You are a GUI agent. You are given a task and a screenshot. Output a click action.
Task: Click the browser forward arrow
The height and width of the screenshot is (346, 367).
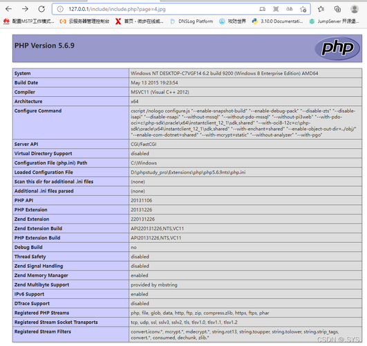[x=25, y=9]
